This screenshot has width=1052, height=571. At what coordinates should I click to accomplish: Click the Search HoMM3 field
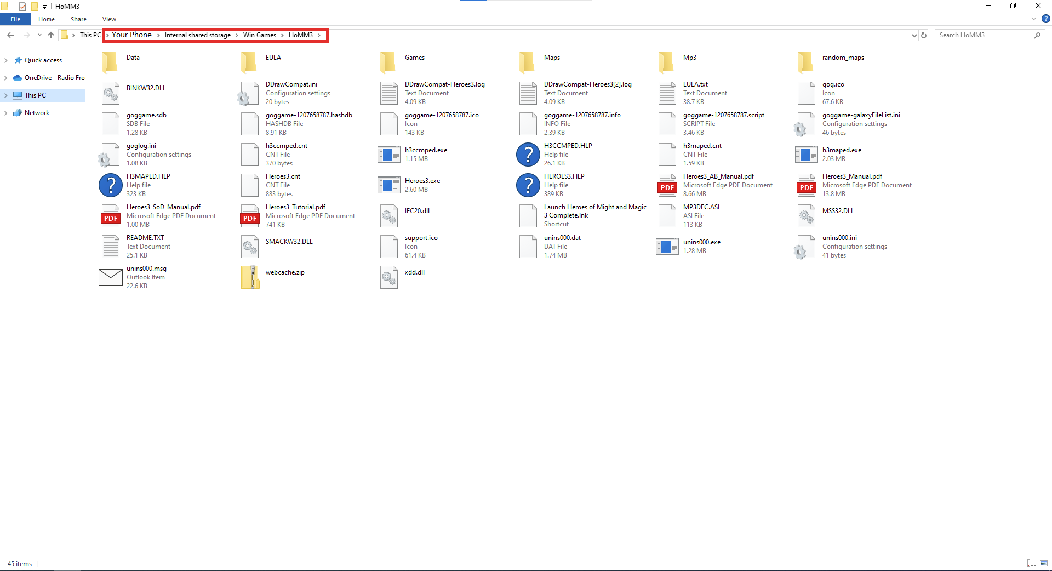984,35
